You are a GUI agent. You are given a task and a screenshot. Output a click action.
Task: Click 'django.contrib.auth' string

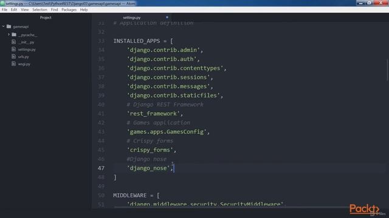[x=162, y=59]
